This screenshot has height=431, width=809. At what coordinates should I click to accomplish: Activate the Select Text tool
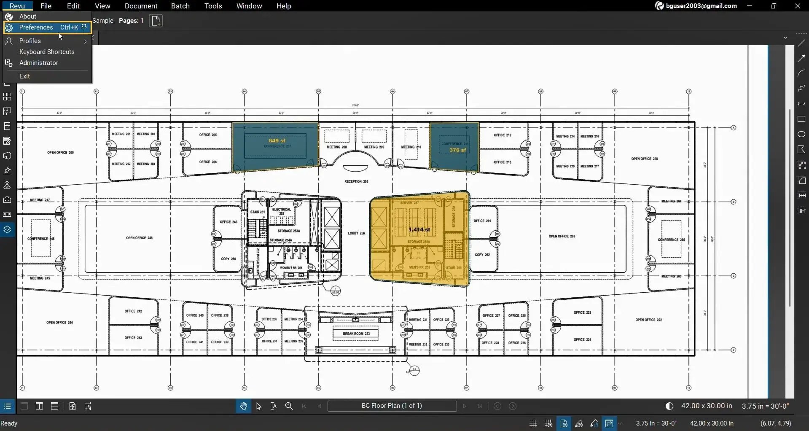274,406
